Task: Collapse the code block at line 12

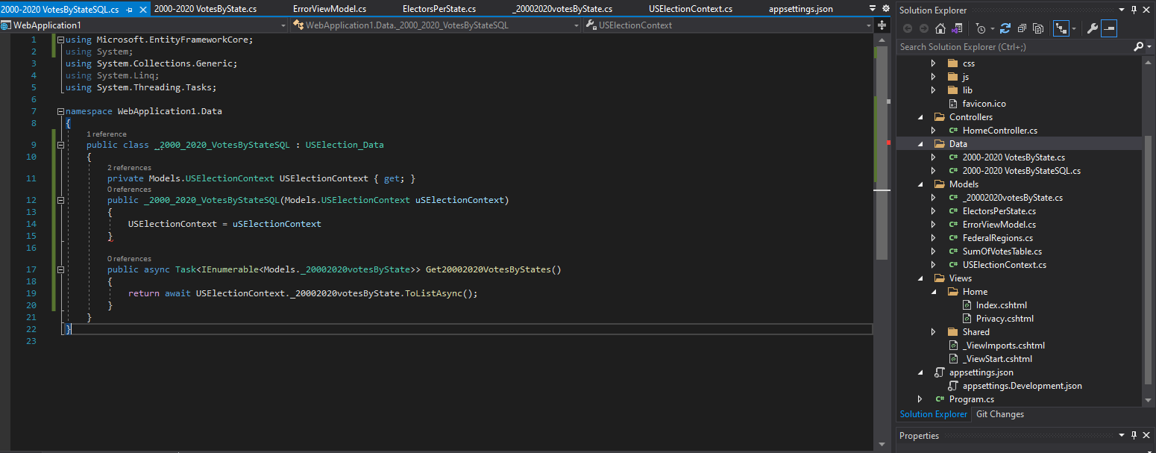Action: [x=60, y=199]
